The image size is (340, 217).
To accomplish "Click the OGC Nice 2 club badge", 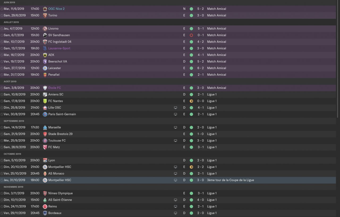I will pos(45,9).
